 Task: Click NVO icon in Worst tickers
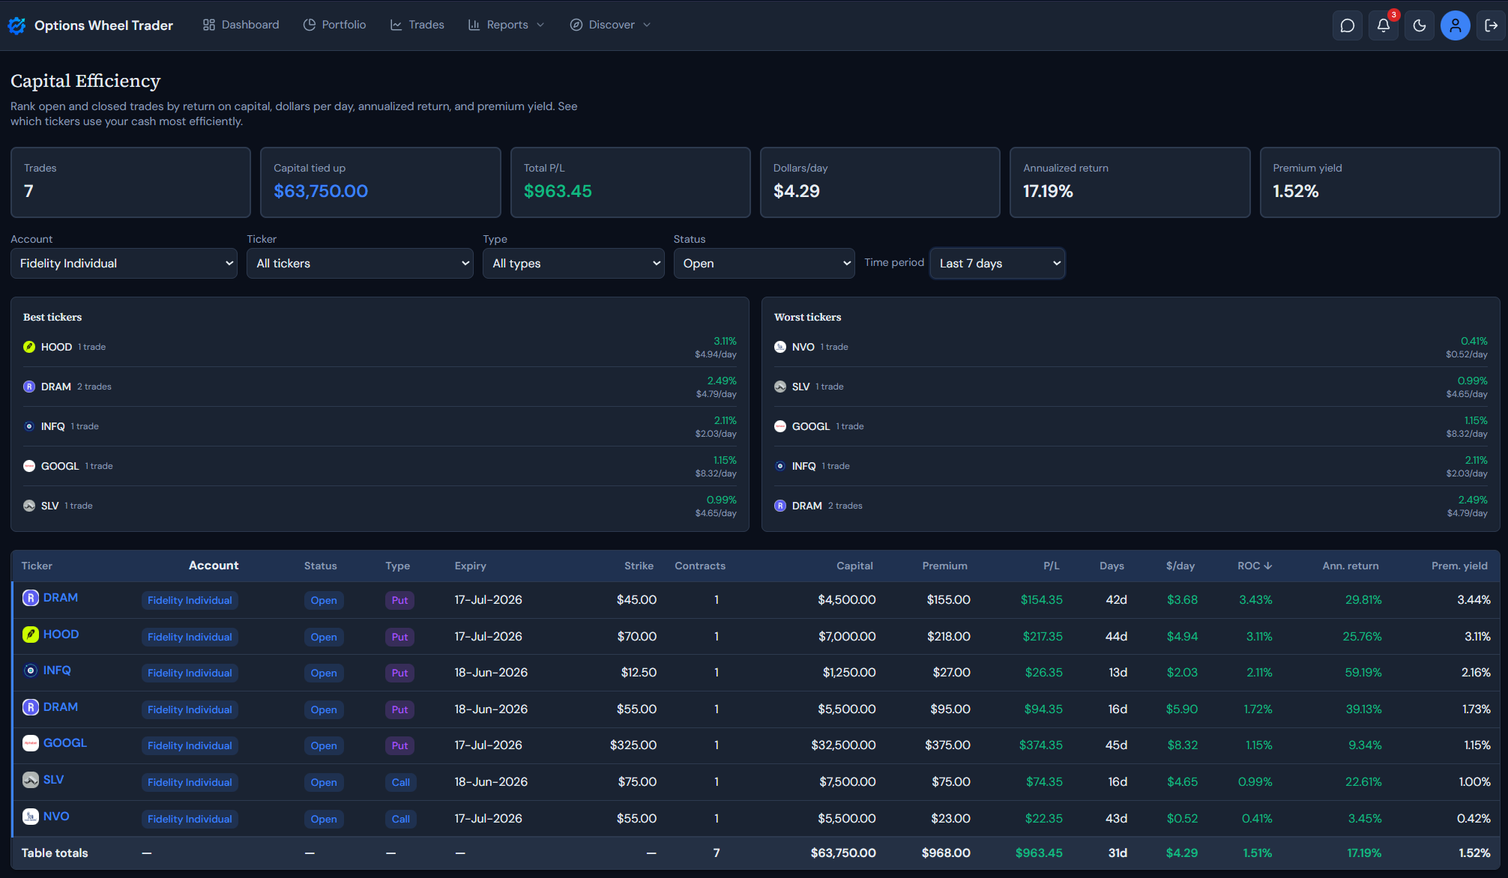780,347
